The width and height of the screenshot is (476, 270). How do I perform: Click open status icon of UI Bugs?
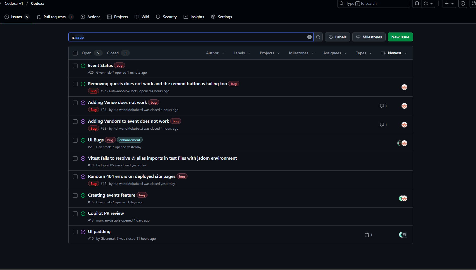(83, 140)
